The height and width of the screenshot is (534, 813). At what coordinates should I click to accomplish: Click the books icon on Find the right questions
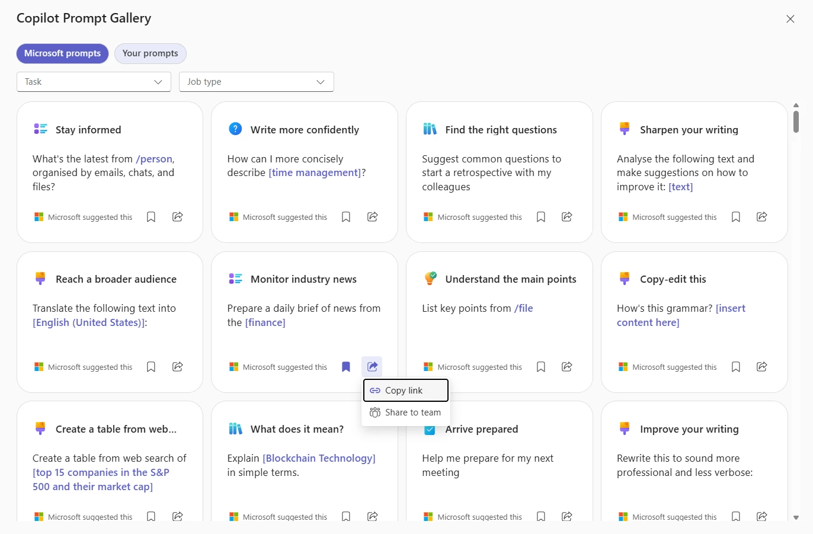coord(430,129)
